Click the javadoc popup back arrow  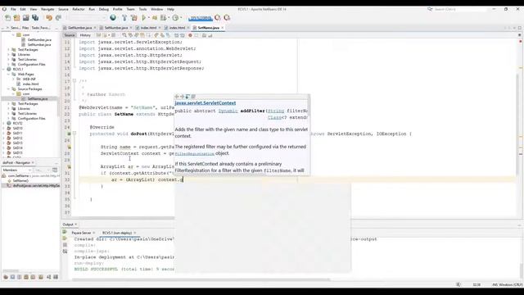coord(177,97)
